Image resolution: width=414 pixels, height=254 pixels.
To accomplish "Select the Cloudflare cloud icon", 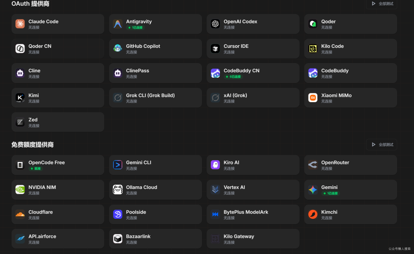I will [20, 215].
